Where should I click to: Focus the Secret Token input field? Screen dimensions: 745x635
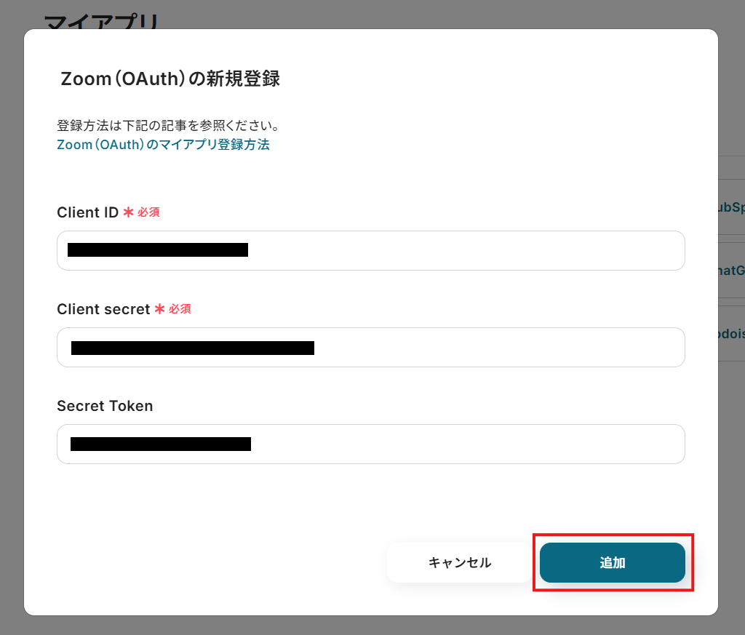click(370, 444)
